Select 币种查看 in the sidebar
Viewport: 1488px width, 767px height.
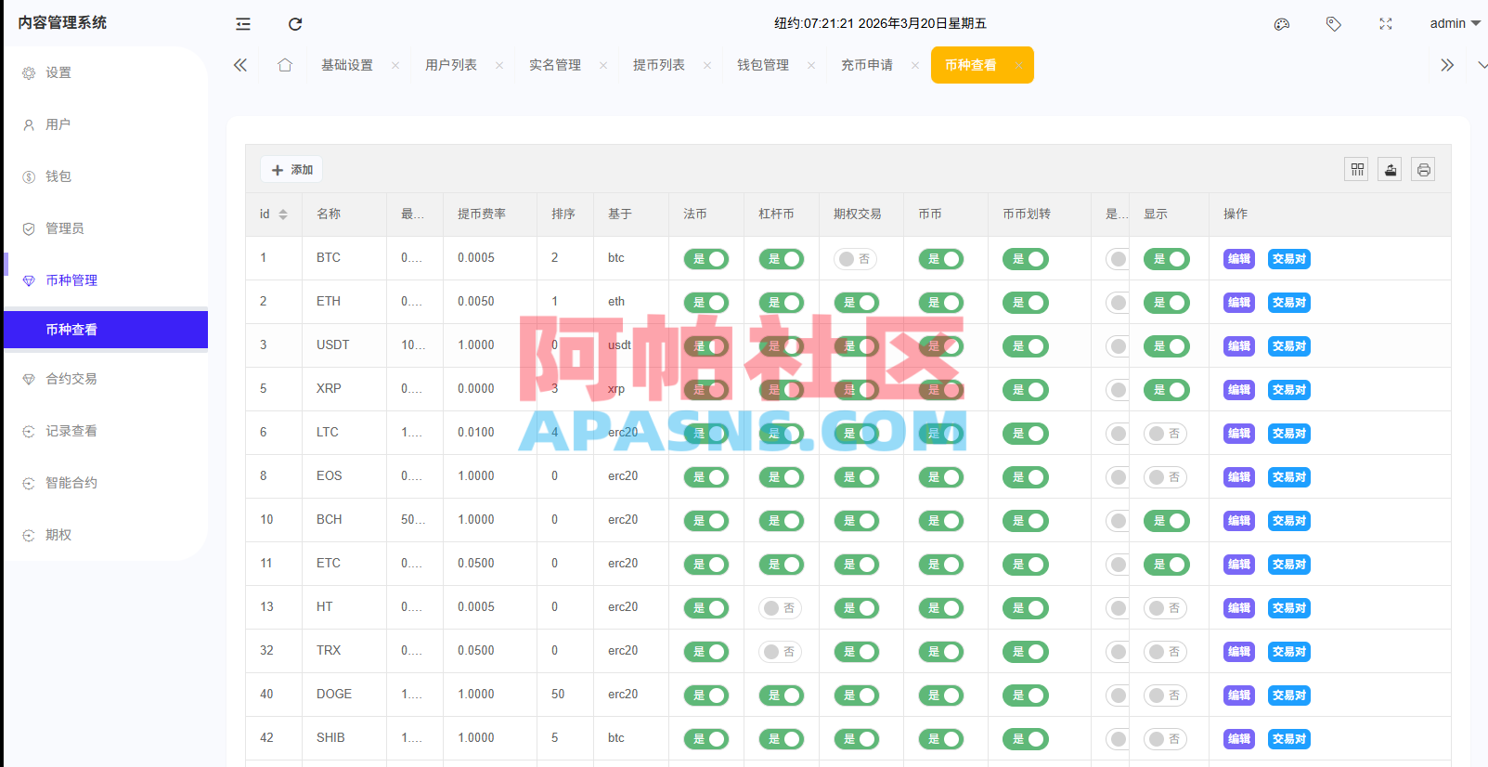click(x=106, y=330)
